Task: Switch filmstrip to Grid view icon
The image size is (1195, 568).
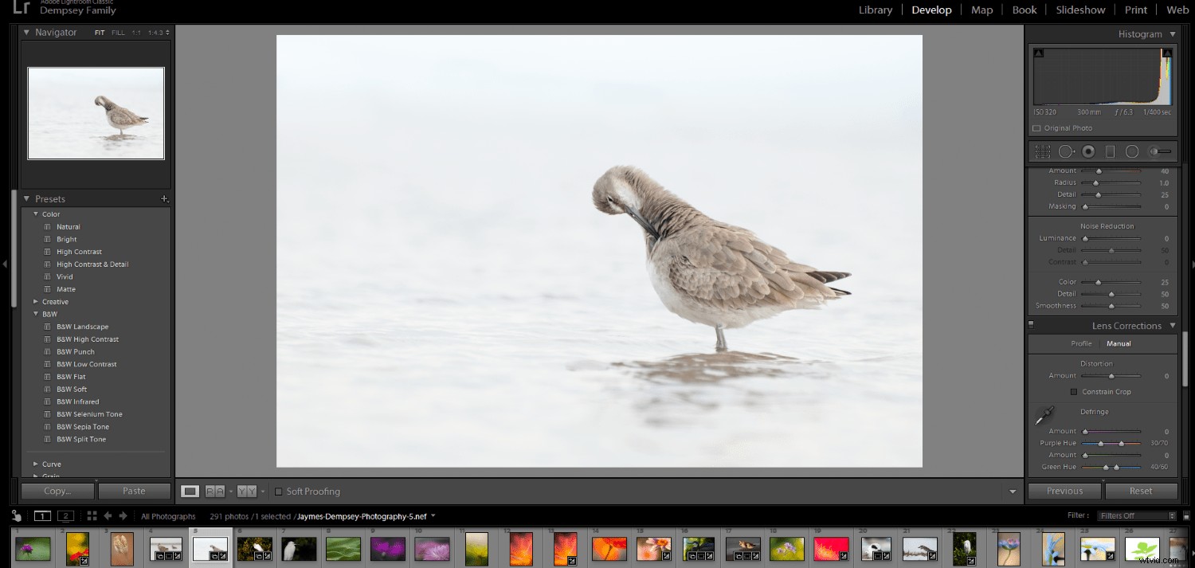Action: (x=92, y=516)
